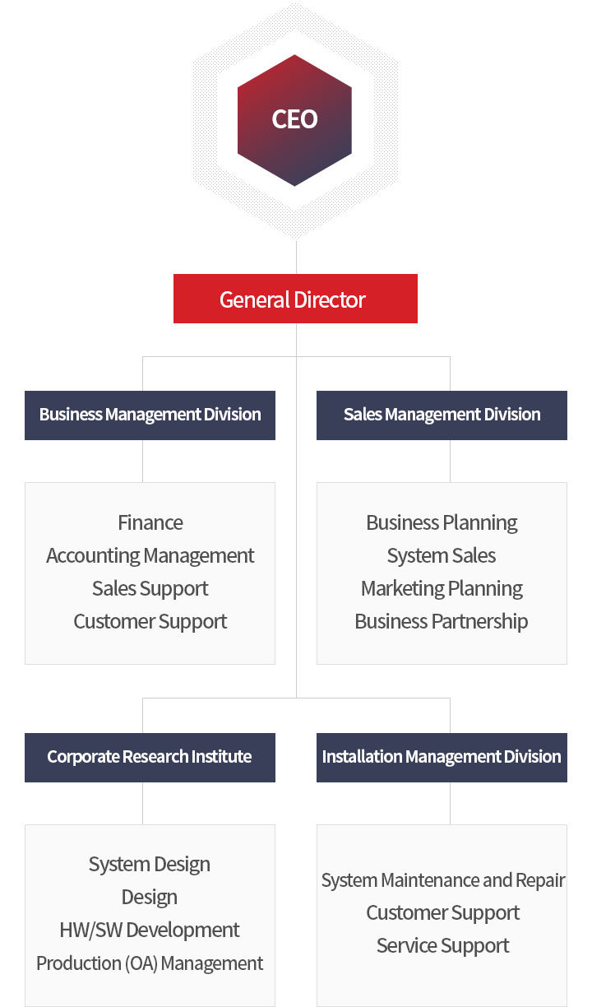Screen dimensions: 592x1007
Task: Click System Sales entry
Action: (x=442, y=555)
